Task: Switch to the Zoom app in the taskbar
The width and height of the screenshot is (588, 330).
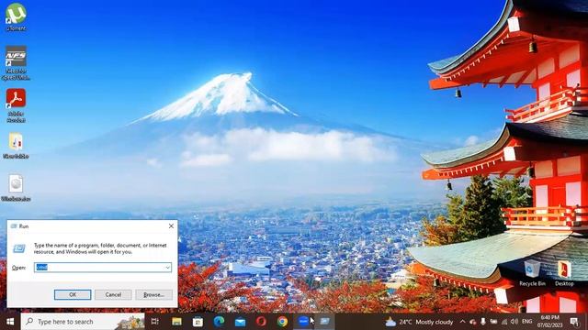Action: [303, 322]
